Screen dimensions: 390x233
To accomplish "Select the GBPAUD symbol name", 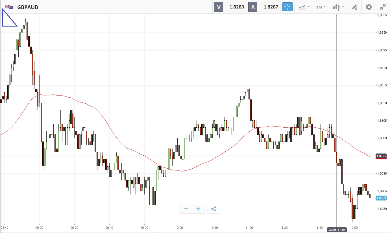I will coord(28,7).
